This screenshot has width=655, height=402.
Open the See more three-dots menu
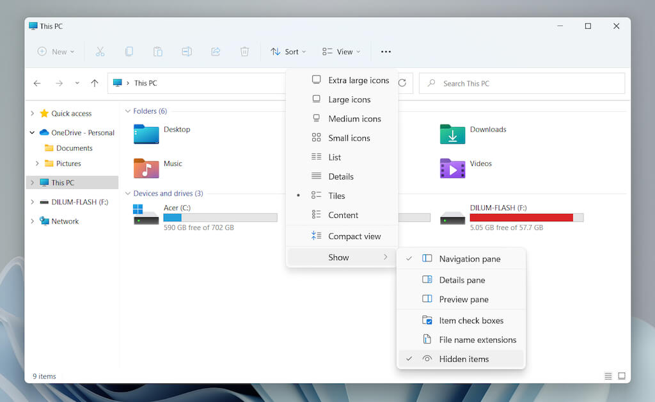pos(386,52)
